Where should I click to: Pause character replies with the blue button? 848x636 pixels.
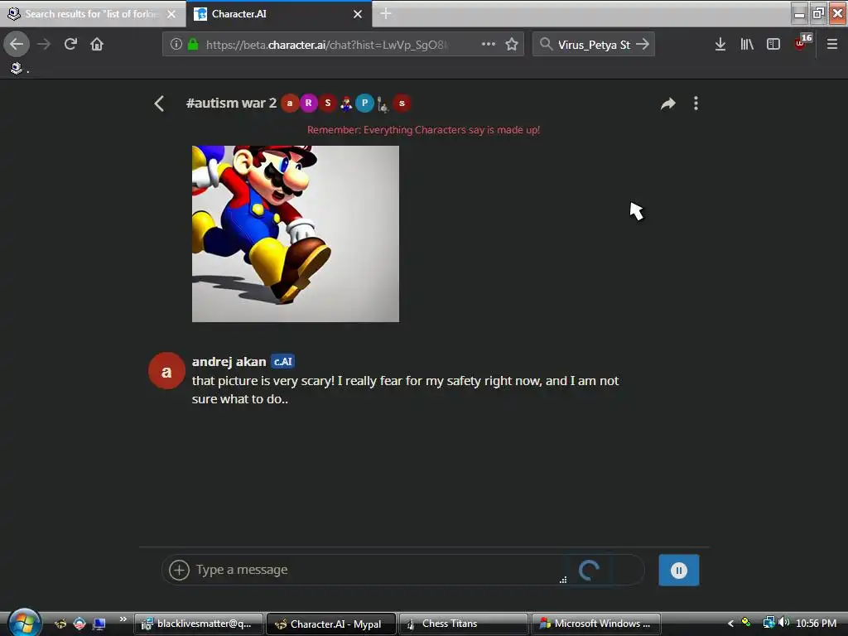679,570
